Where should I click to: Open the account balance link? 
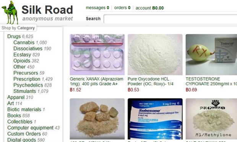tap(149, 8)
